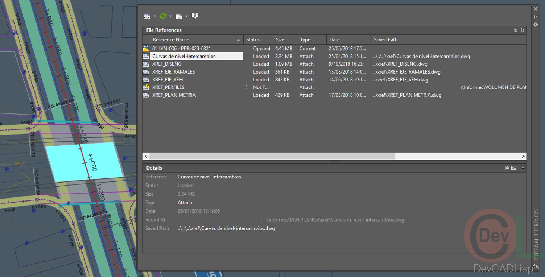The height and width of the screenshot is (277, 545).
Task: Collapse the Details pane with minus button
Action: [523, 168]
